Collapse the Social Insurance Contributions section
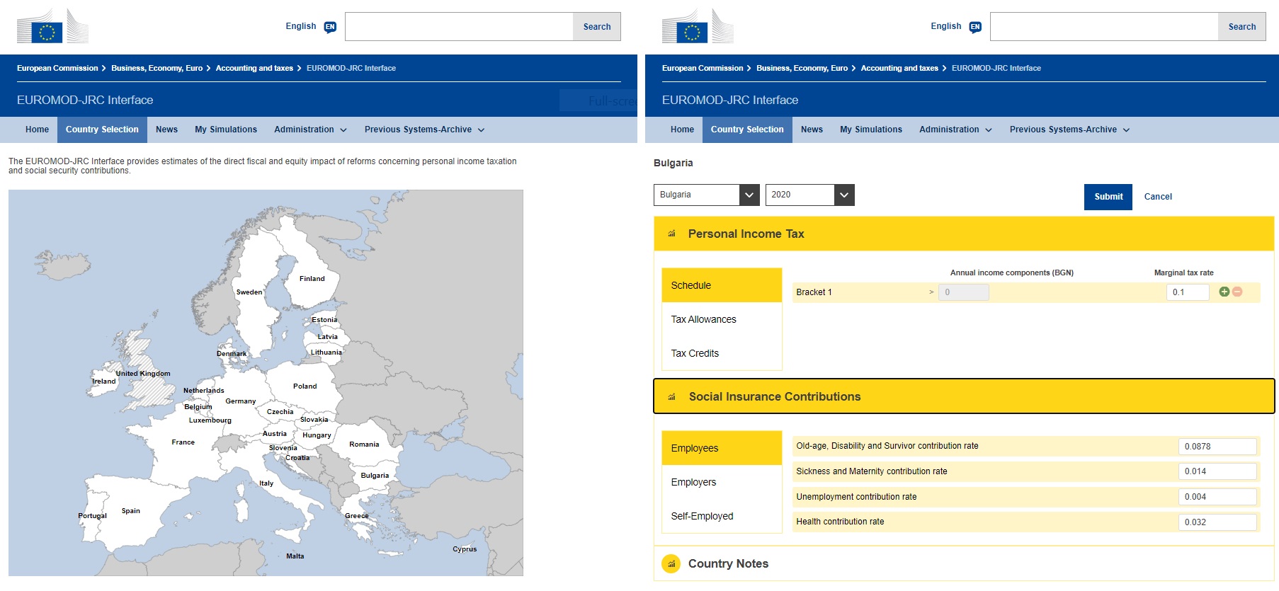The image size is (1279, 591). click(964, 396)
